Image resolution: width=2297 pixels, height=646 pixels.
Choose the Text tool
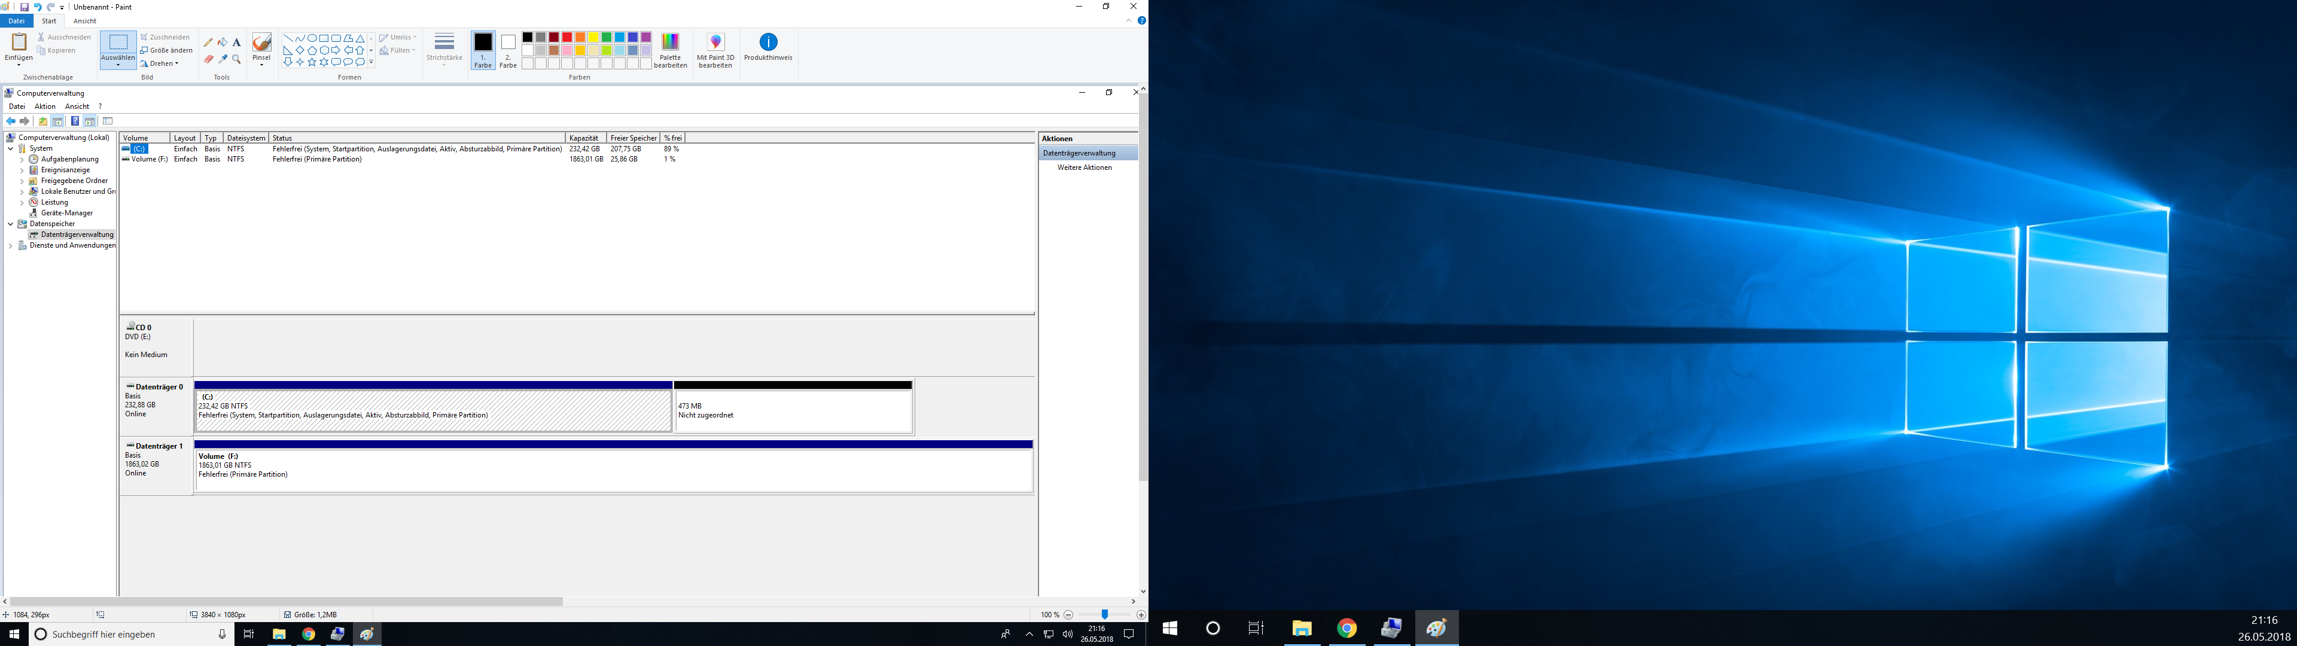pyautogui.click(x=236, y=42)
